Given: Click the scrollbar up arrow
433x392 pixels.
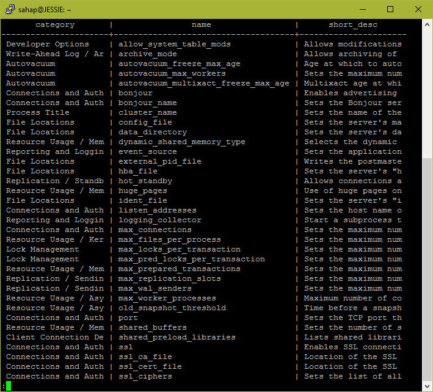Looking at the screenshot, I should 428,24.
